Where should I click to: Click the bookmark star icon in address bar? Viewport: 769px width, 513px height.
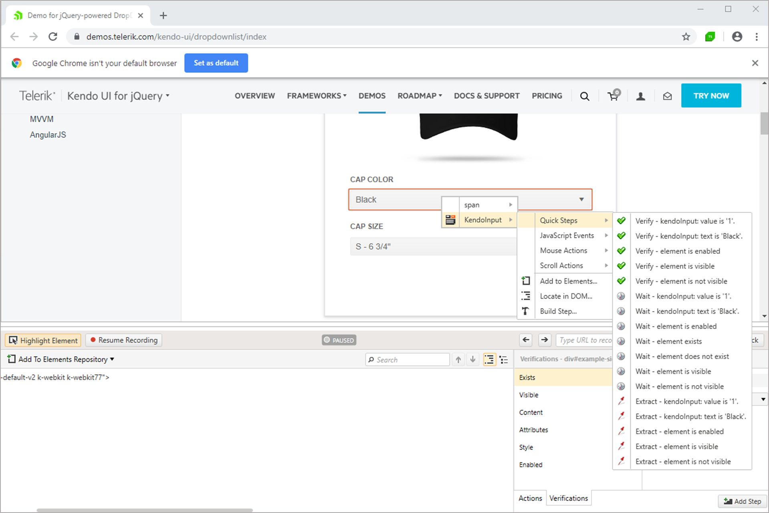[x=686, y=37]
